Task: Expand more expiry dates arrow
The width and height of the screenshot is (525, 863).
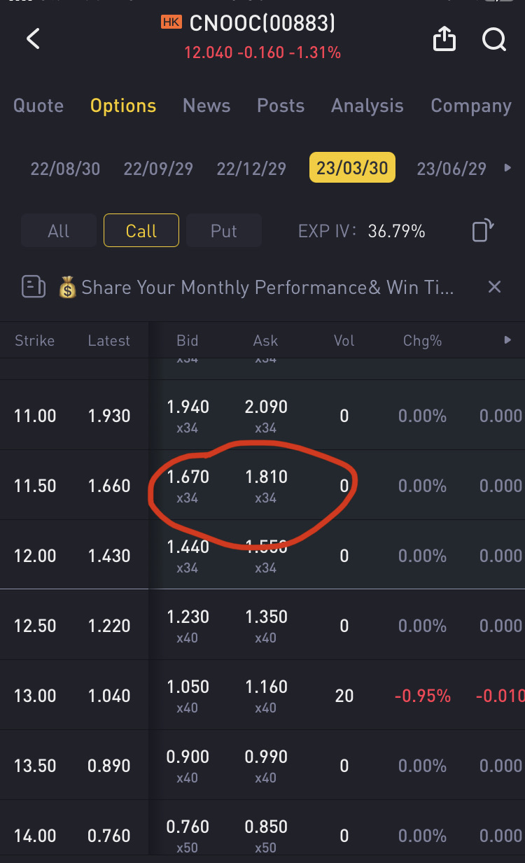Action: click(x=507, y=168)
